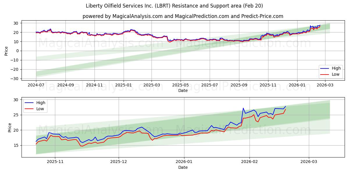Click the -30 price tick on top chart
This screenshot has height=174, width=349.
click(x=15, y=79)
